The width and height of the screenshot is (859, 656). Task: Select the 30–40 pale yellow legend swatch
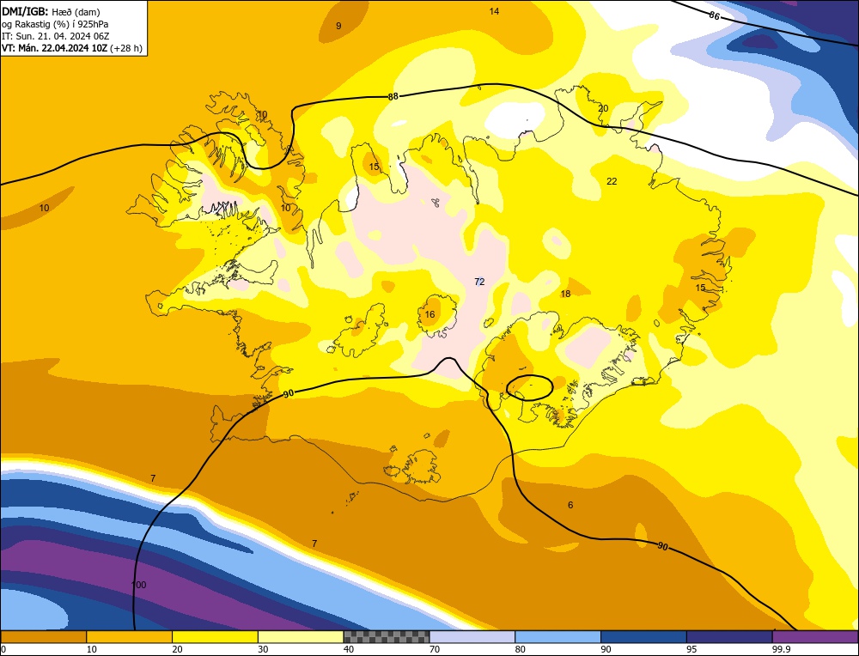tap(301, 637)
